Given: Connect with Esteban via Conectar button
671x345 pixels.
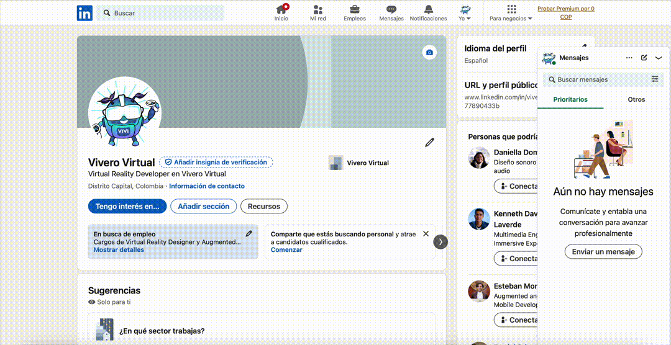Looking at the screenshot, I should tap(517, 320).
